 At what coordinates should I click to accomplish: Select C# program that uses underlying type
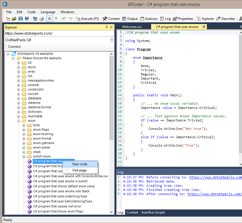(x=60, y=196)
